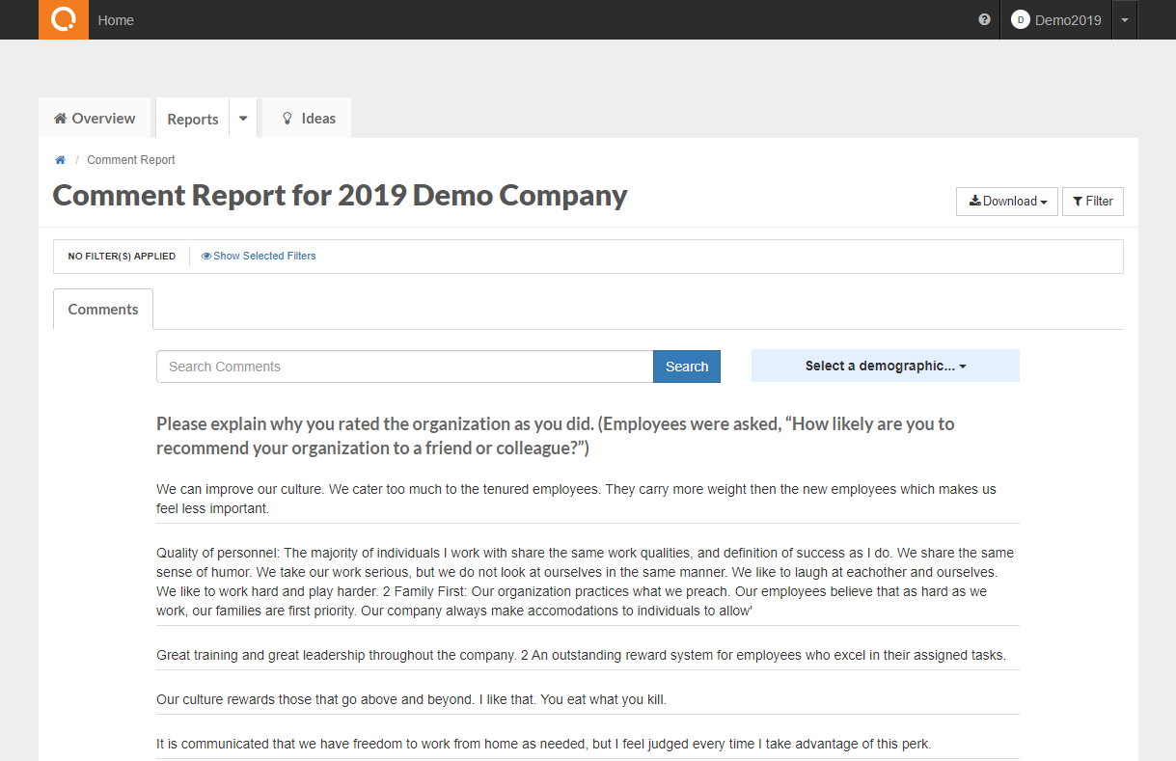Select the Comments tab
Screen dimensions: 1176x761
tap(103, 310)
